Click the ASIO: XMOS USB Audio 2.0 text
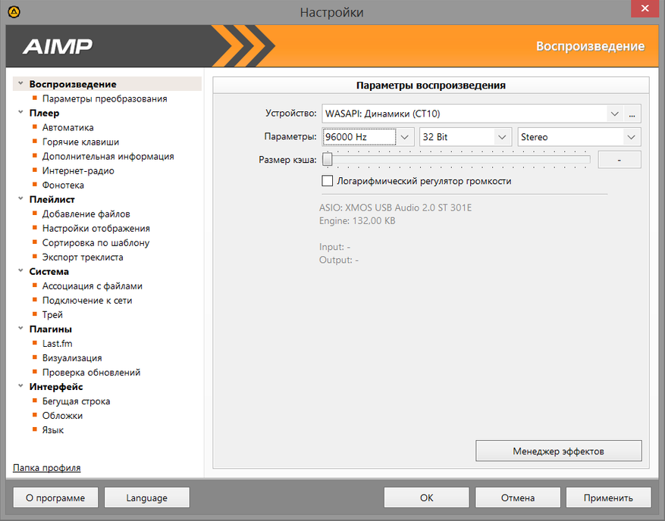 click(x=395, y=207)
